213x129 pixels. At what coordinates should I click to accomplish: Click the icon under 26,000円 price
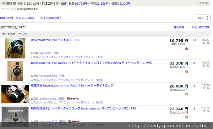point(186,94)
